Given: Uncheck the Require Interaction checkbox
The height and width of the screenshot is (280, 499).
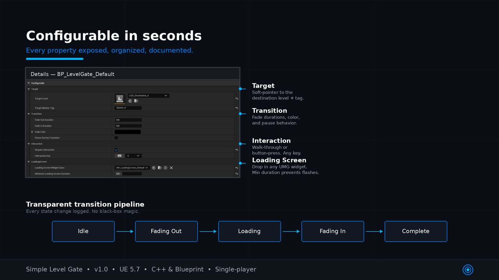Looking at the screenshot, I should pos(116,150).
